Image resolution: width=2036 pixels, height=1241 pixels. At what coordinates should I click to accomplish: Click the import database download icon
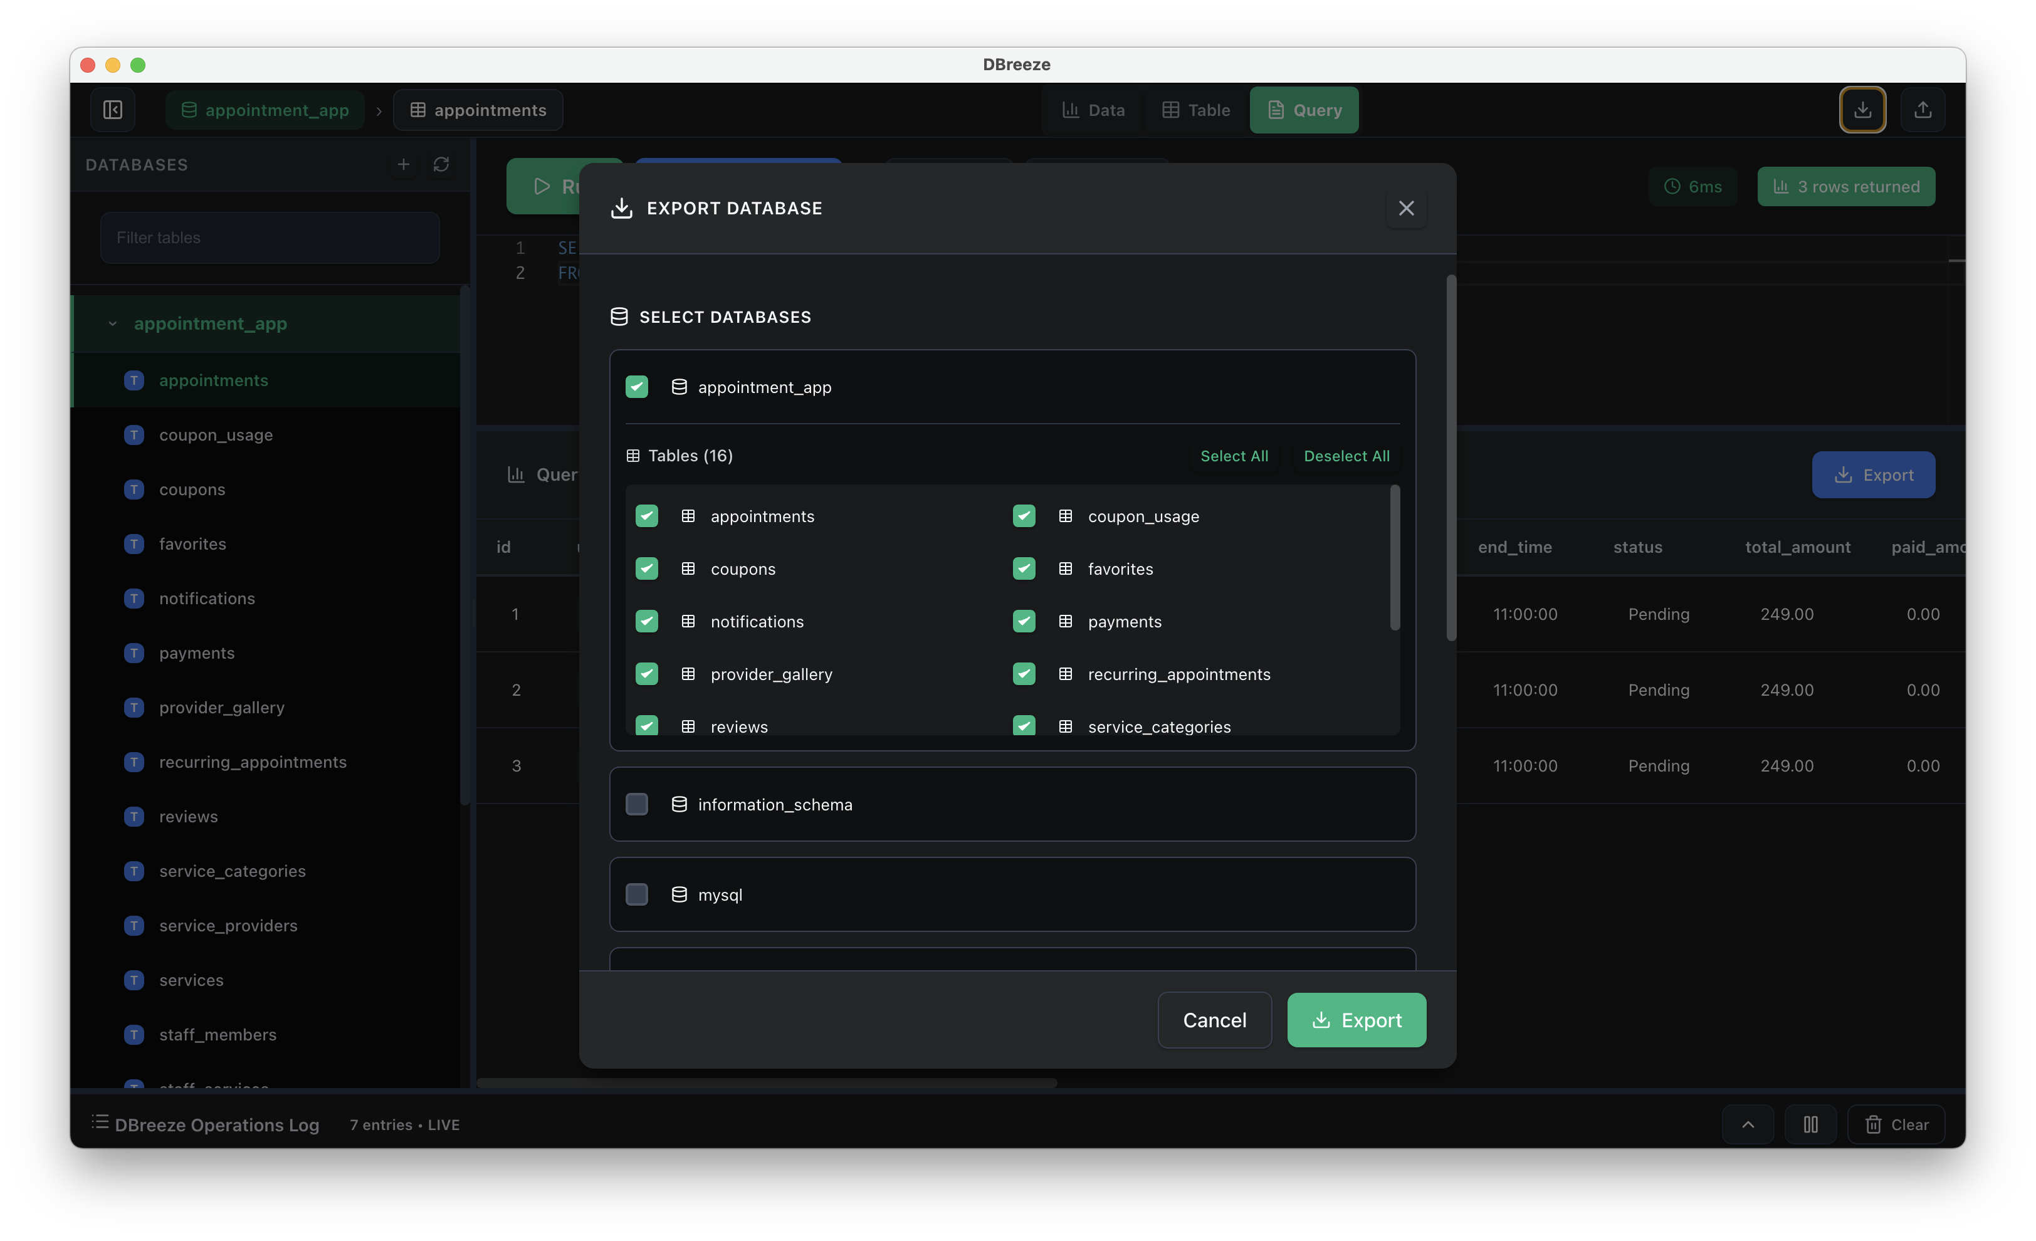click(x=1862, y=110)
